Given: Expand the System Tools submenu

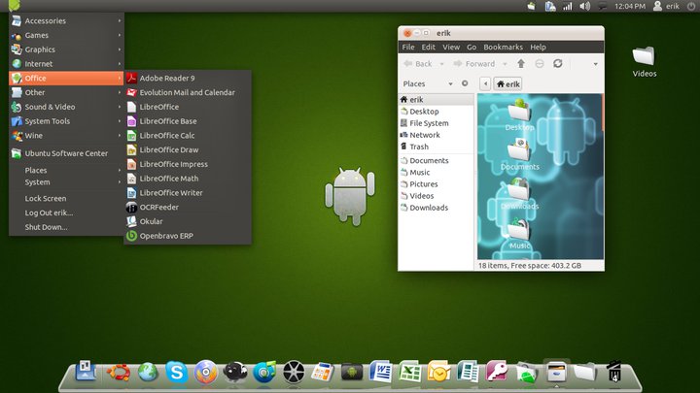Looking at the screenshot, I should tap(66, 120).
